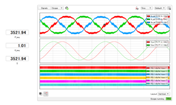This screenshot has height=105, width=176.
Task: Open the Default preset dropdown
Action: coord(160,8)
